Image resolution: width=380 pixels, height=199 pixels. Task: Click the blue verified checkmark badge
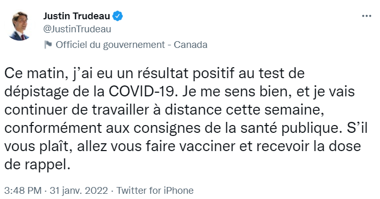coord(118,16)
